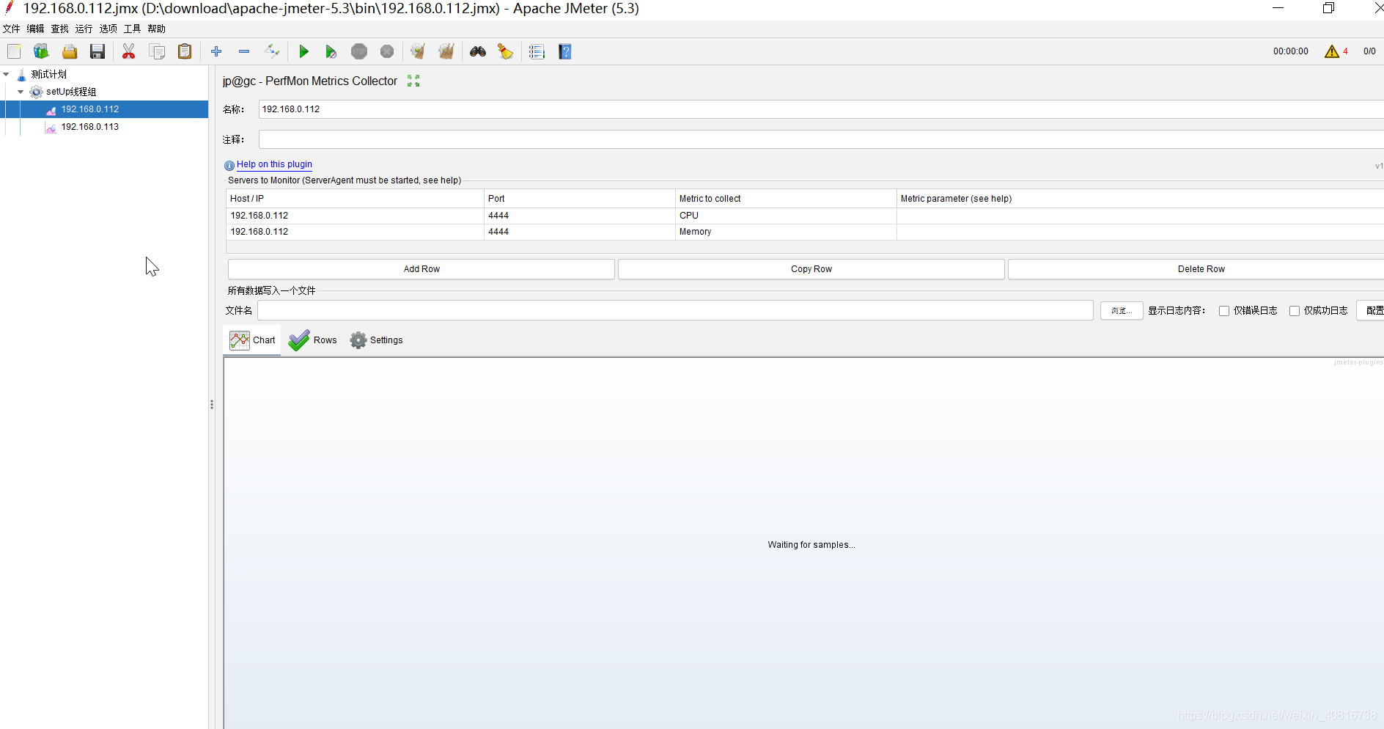The height and width of the screenshot is (729, 1384).
Task: Click the minus Collapse All icon
Action: click(244, 51)
